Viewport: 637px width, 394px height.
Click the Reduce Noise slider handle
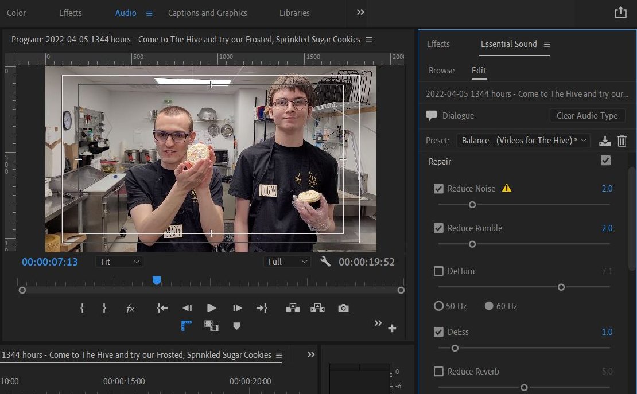click(x=472, y=205)
